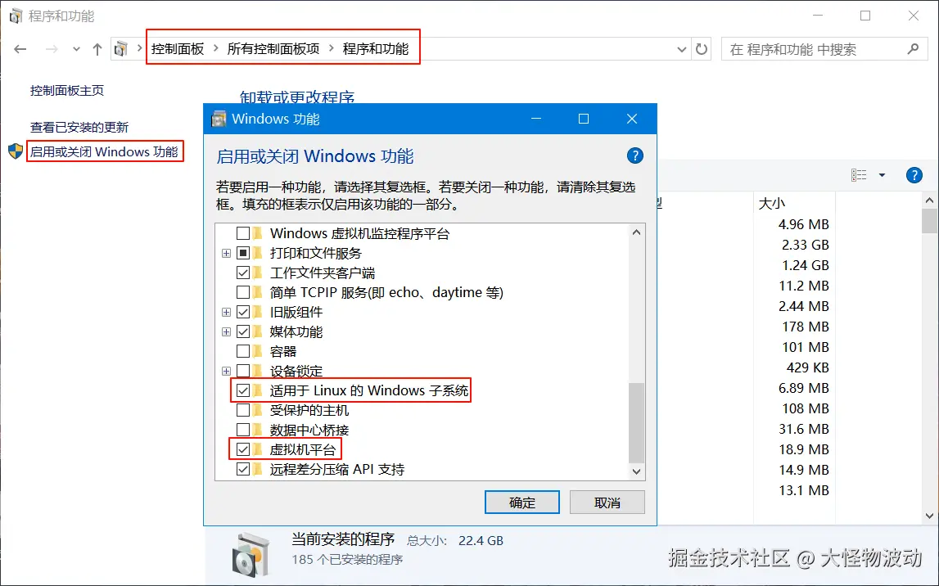Click the view layout options icon
The image size is (939, 586).
point(859,175)
